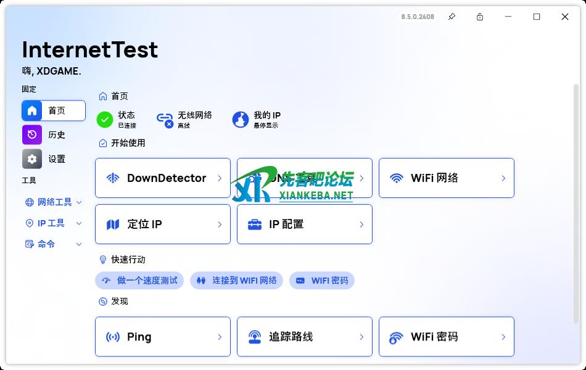
Task: Open the Locate IP card
Action: click(163, 224)
